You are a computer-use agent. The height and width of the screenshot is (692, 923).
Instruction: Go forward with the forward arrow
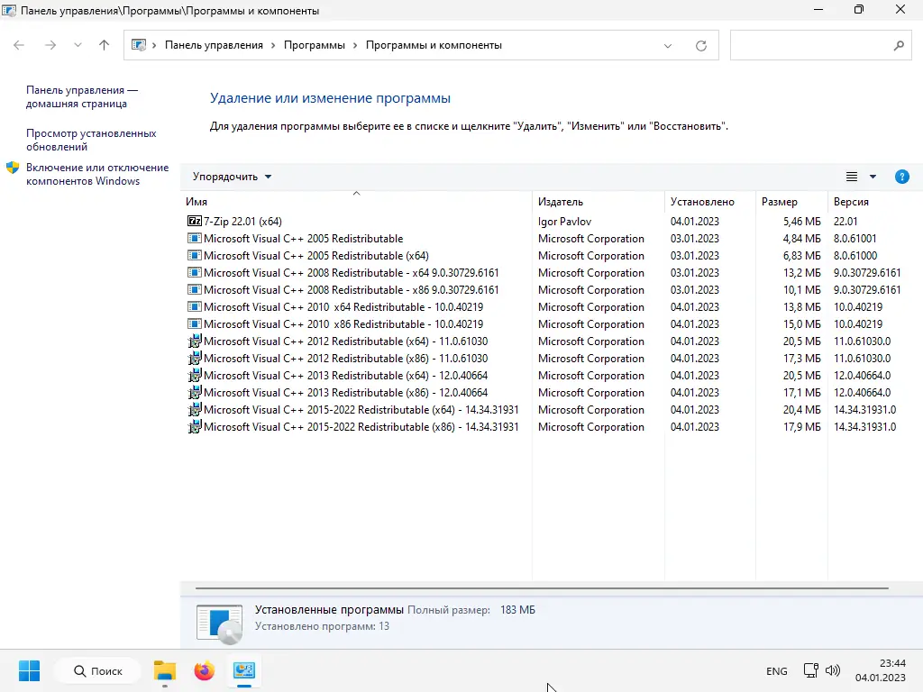[x=50, y=45]
